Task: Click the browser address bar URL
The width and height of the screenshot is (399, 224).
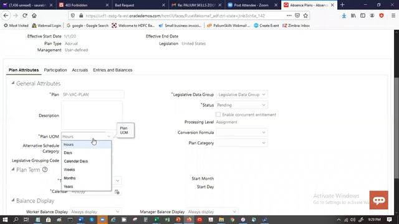Action: click(175, 16)
